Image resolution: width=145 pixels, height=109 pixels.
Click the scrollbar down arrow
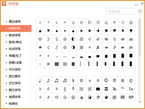(x=139, y=102)
